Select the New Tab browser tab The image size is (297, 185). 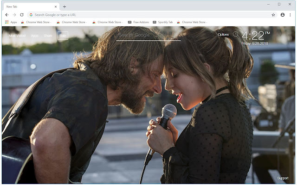31,6
